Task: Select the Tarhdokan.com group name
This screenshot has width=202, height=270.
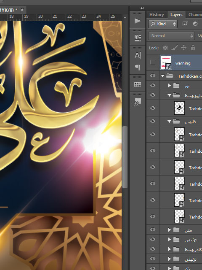Action: click(x=190, y=76)
